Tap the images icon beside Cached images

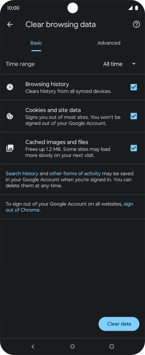click(x=10, y=148)
